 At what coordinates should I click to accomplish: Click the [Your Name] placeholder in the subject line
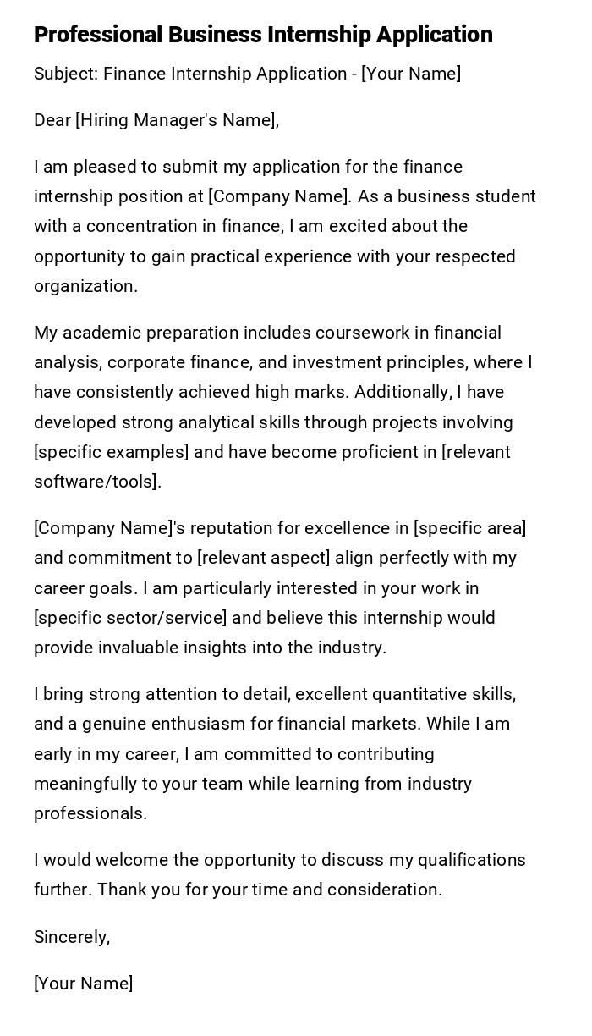click(x=411, y=74)
